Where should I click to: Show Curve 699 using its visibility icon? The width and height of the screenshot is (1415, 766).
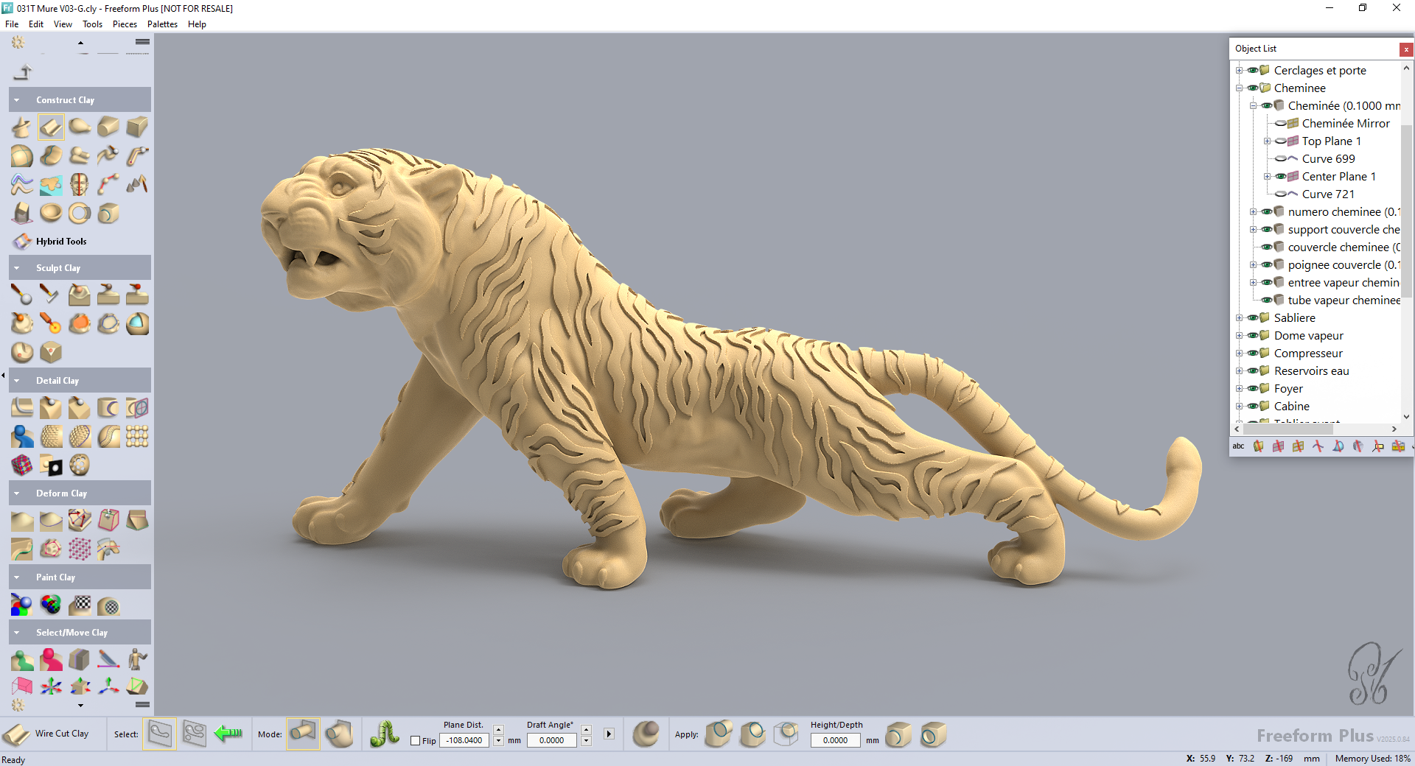(x=1281, y=159)
